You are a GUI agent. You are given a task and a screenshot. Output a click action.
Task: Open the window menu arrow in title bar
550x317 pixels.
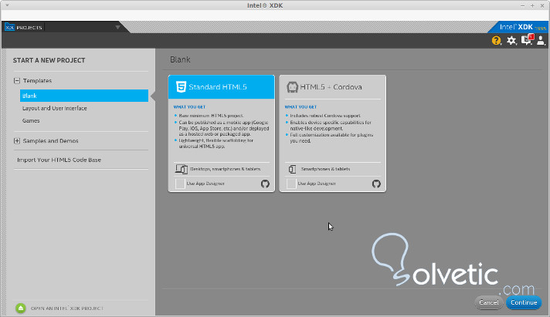[x=7, y=5]
